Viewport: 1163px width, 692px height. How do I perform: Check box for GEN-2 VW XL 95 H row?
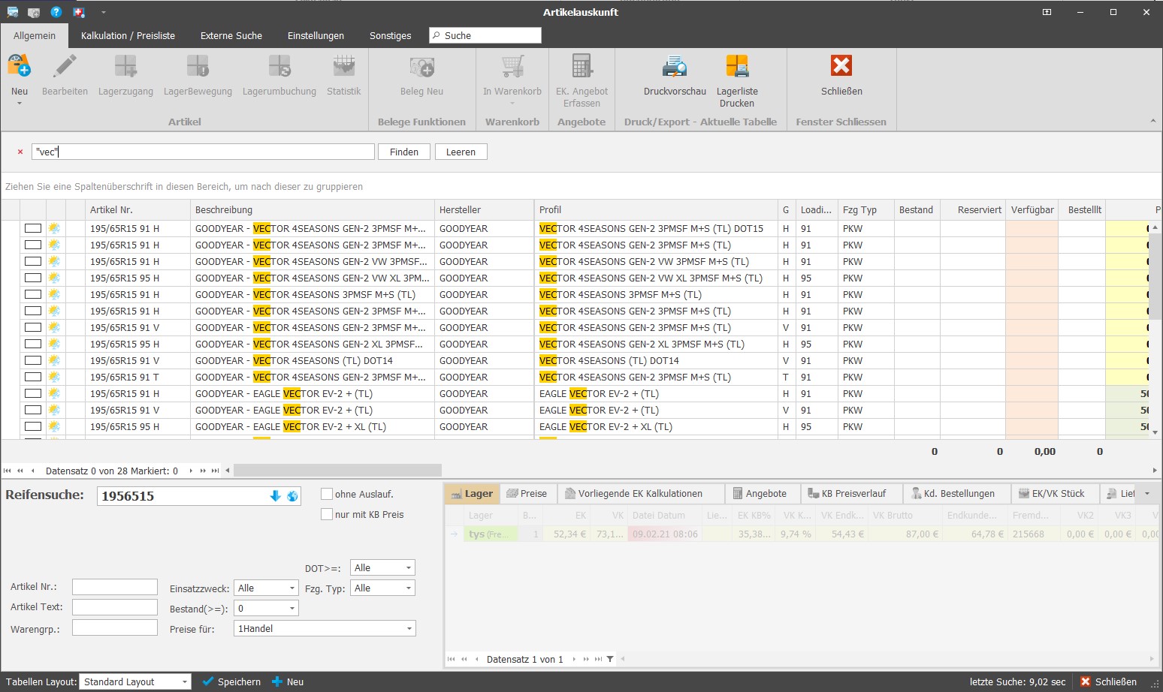[32, 278]
